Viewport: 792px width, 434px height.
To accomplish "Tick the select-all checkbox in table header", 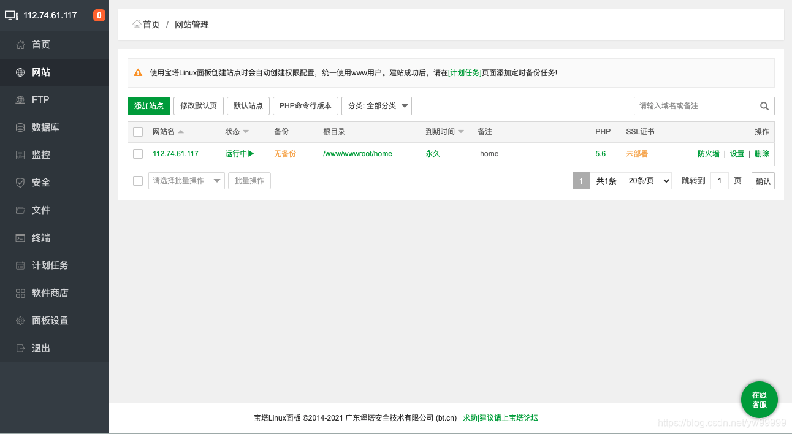I will [138, 132].
